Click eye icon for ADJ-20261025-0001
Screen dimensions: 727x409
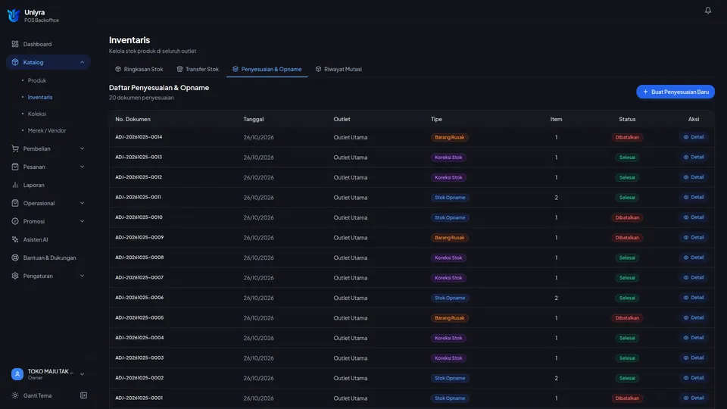click(686, 398)
